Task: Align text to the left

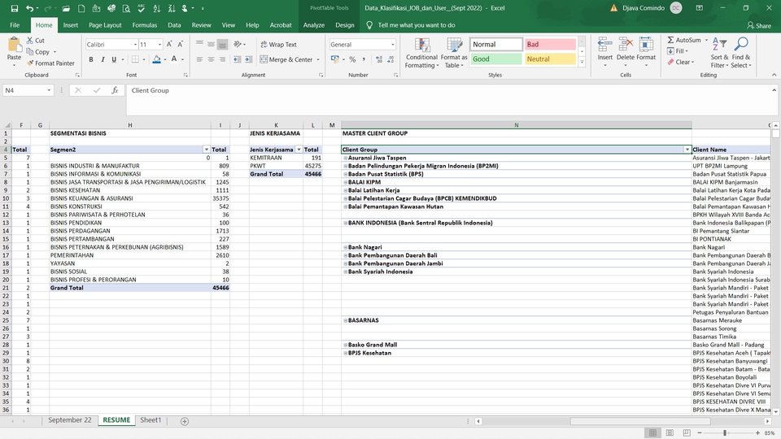Action: (x=200, y=59)
